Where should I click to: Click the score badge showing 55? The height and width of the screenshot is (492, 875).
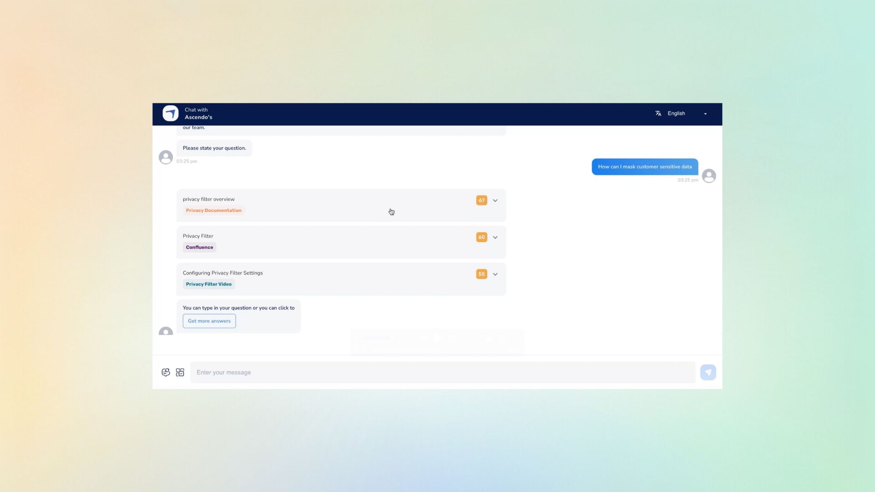coord(481,274)
